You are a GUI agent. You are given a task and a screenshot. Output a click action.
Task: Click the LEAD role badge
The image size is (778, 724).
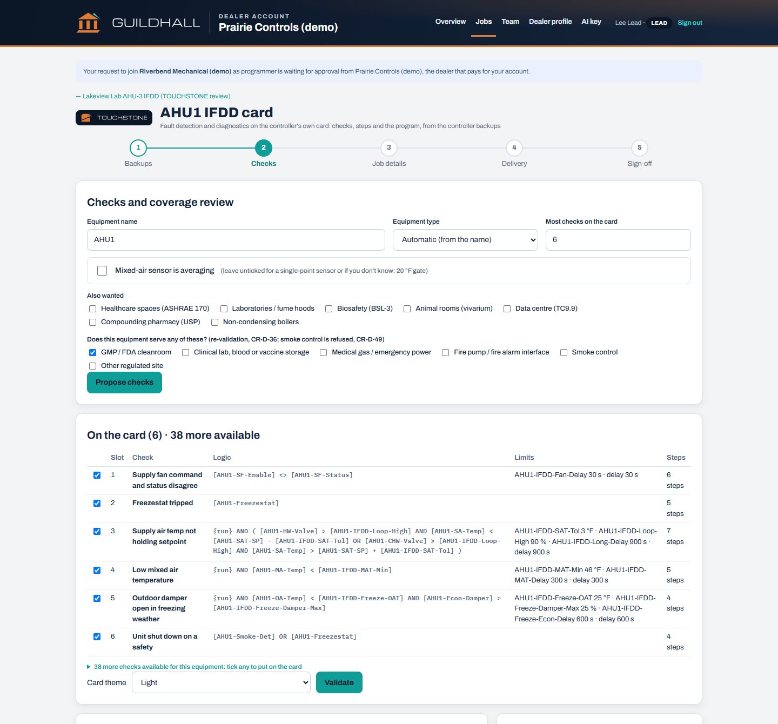pyautogui.click(x=659, y=23)
